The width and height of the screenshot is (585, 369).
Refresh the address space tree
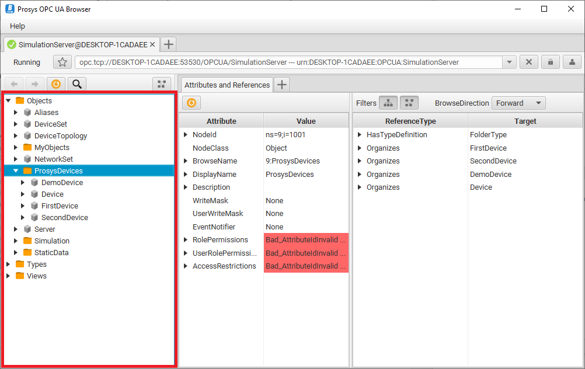(x=56, y=84)
